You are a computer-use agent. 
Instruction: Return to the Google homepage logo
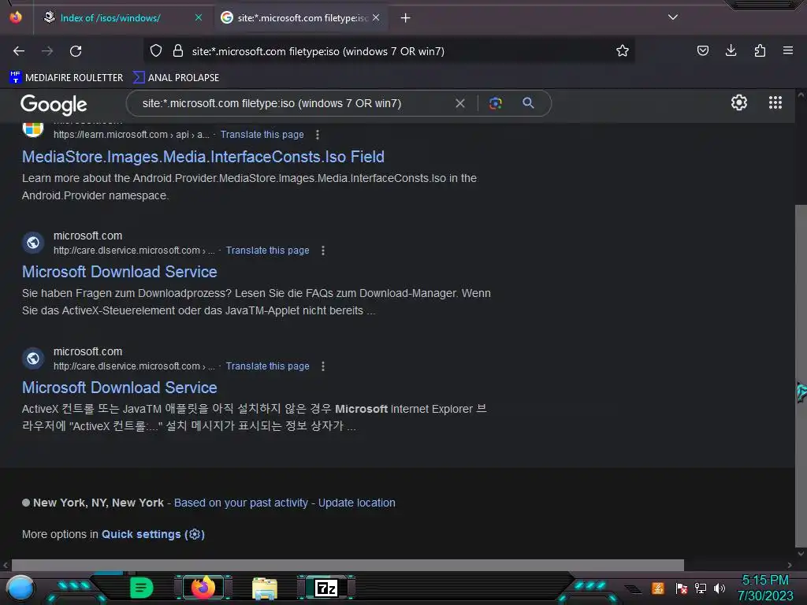click(x=54, y=105)
